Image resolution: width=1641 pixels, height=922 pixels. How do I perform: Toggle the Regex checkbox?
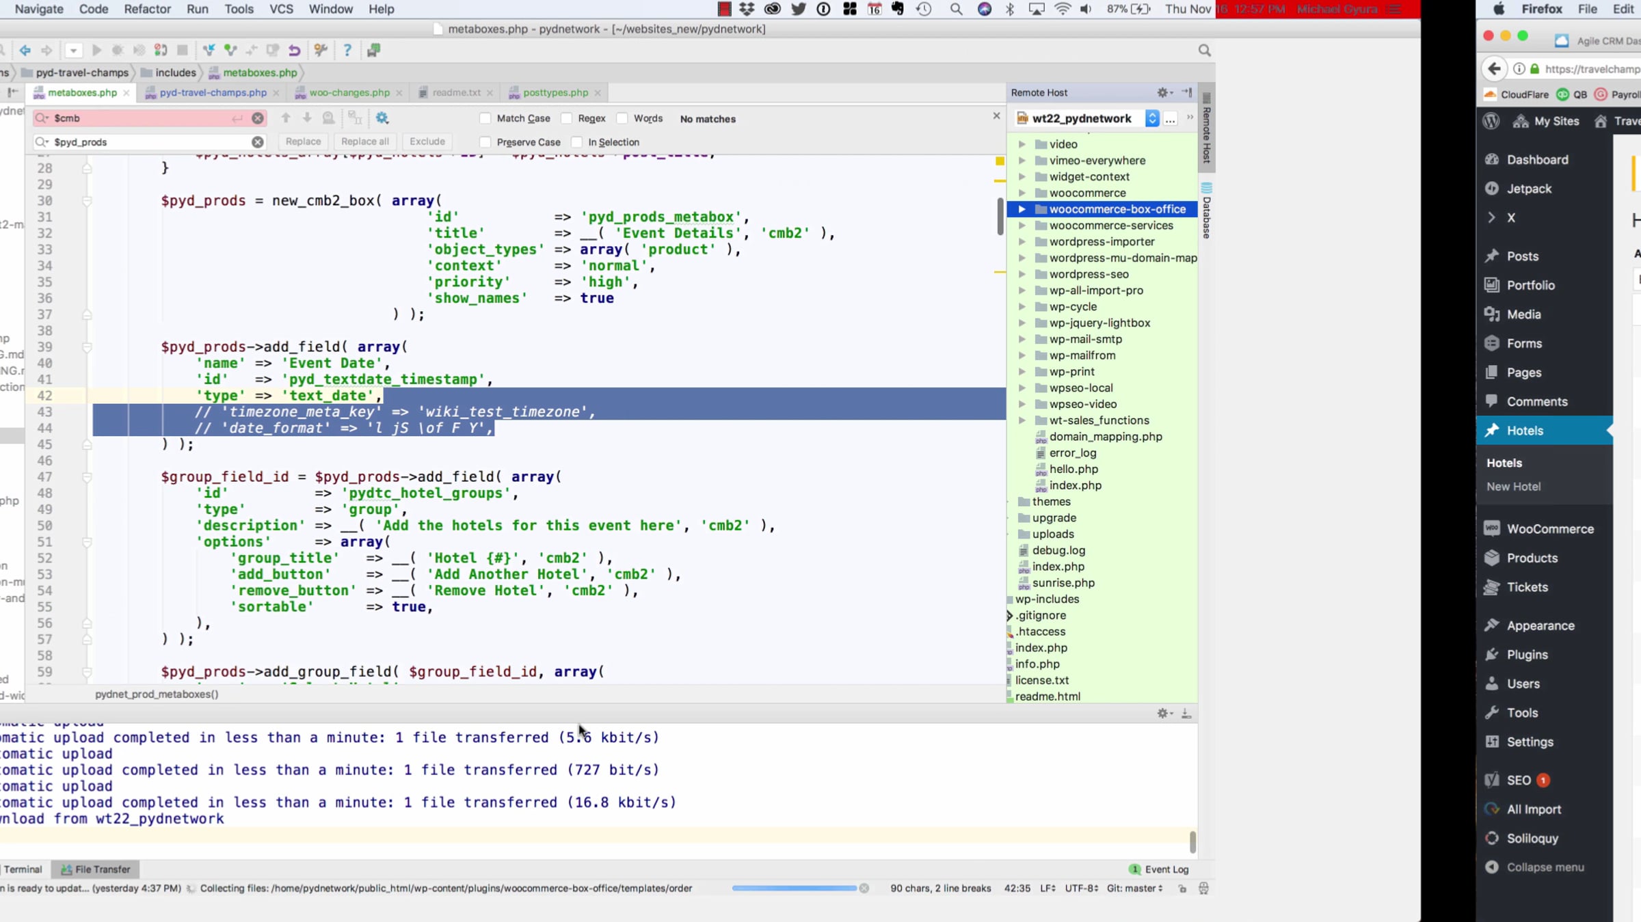click(566, 118)
